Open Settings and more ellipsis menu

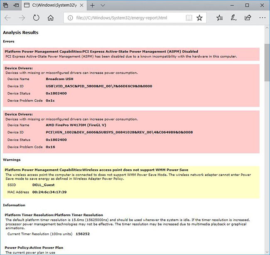click(262, 18)
